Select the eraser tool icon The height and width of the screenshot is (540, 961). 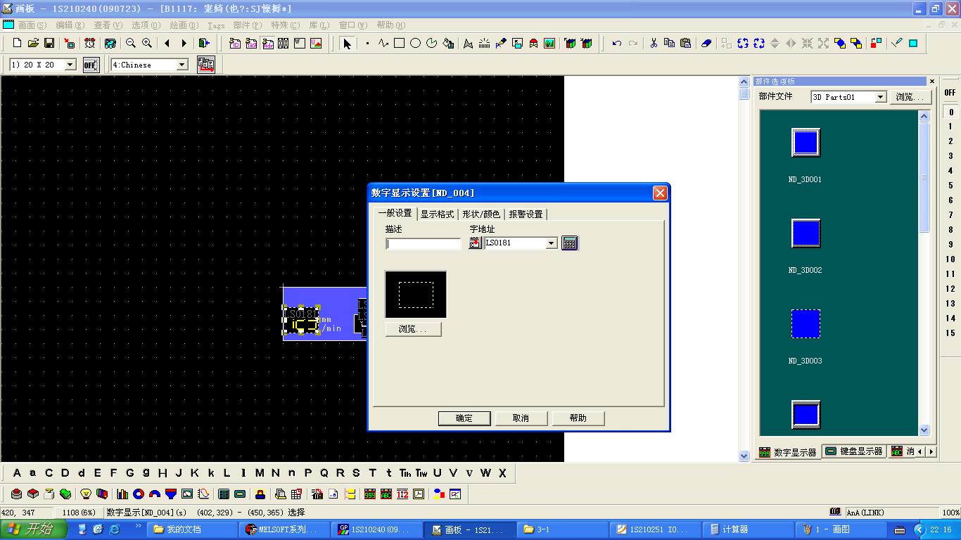pos(706,44)
